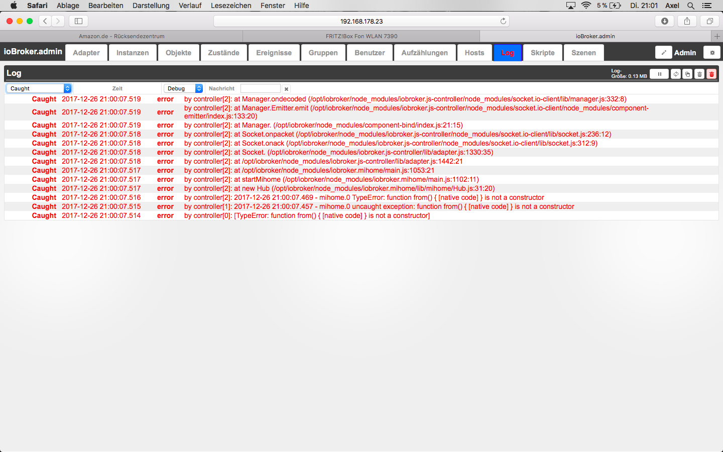This screenshot has height=452, width=723.
Task: Go back with Safari back arrow
Action: coord(45,21)
